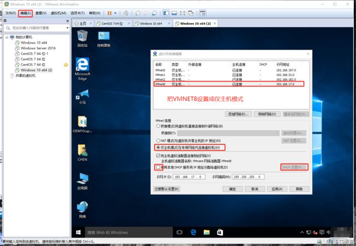
Task: Click the orange pause VM toolbar button
Action: pos(110,13)
